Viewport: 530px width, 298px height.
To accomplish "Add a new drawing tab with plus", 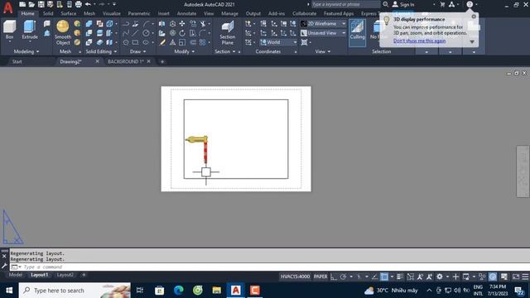I will pyautogui.click(x=162, y=61).
